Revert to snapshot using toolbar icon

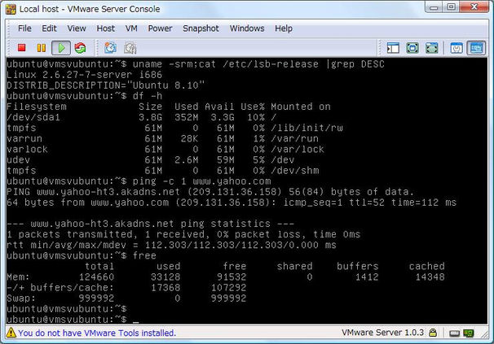click(x=130, y=48)
